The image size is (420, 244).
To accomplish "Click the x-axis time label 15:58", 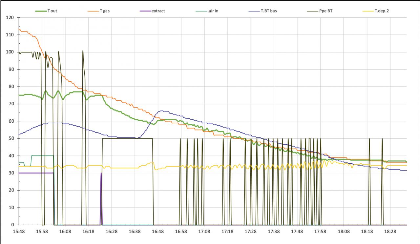I will 42,232.
